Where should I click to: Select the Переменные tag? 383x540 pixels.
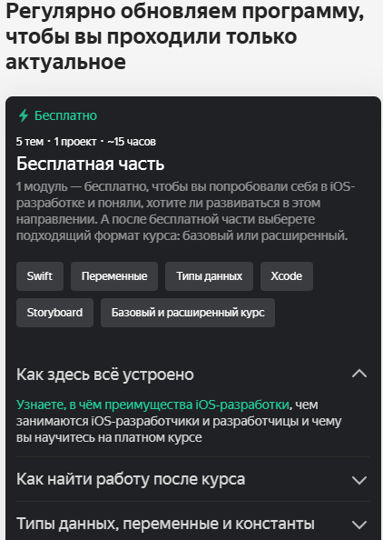tap(114, 276)
